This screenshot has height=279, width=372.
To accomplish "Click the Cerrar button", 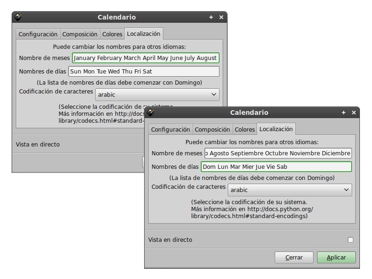I will [x=294, y=257].
